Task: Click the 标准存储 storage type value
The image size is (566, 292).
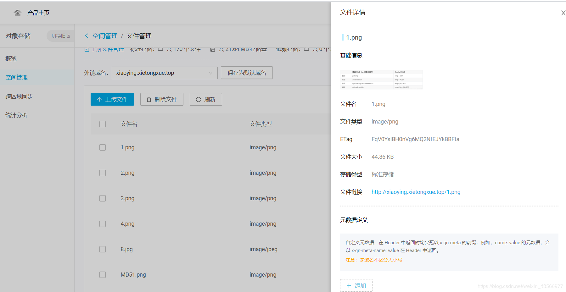Action: (x=383, y=174)
